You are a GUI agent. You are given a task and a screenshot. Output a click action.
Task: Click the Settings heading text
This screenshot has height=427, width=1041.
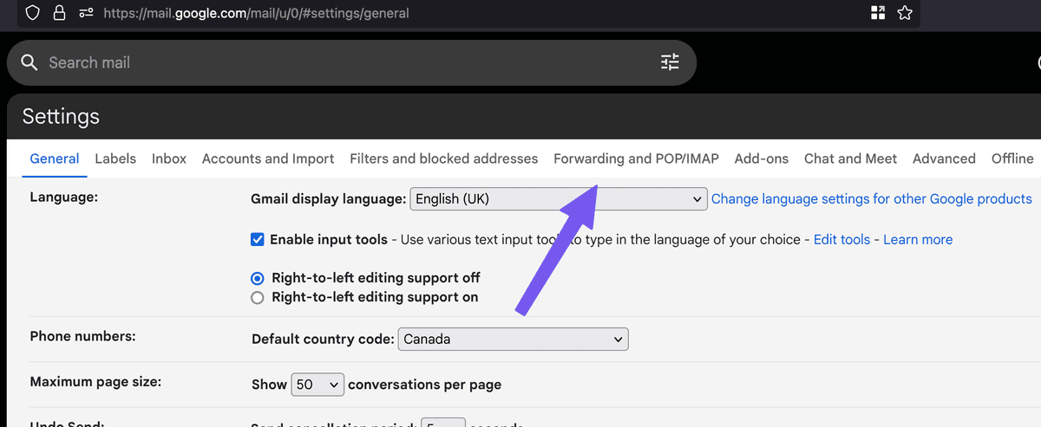coord(61,116)
